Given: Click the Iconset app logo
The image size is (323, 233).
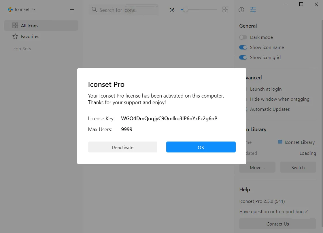Looking at the screenshot, I should [x=10, y=10].
